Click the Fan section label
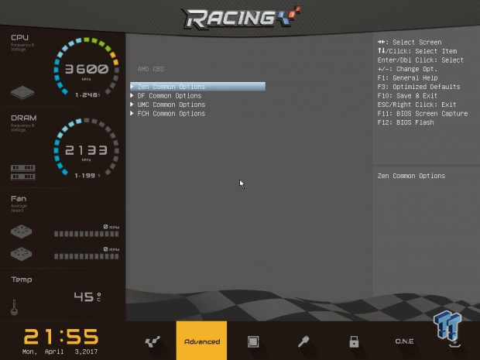 click(x=19, y=199)
